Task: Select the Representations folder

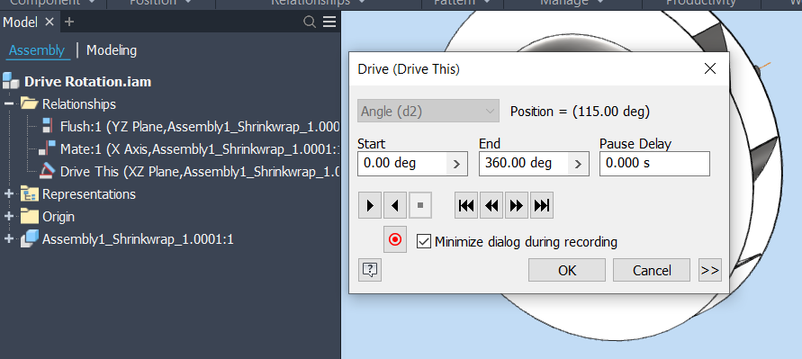Action: click(89, 194)
